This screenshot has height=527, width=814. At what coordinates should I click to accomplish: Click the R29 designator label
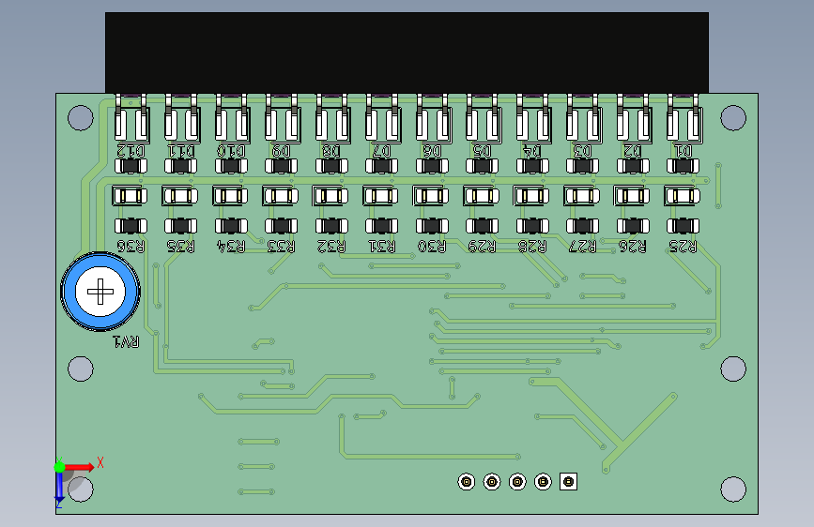tap(482, 247)
